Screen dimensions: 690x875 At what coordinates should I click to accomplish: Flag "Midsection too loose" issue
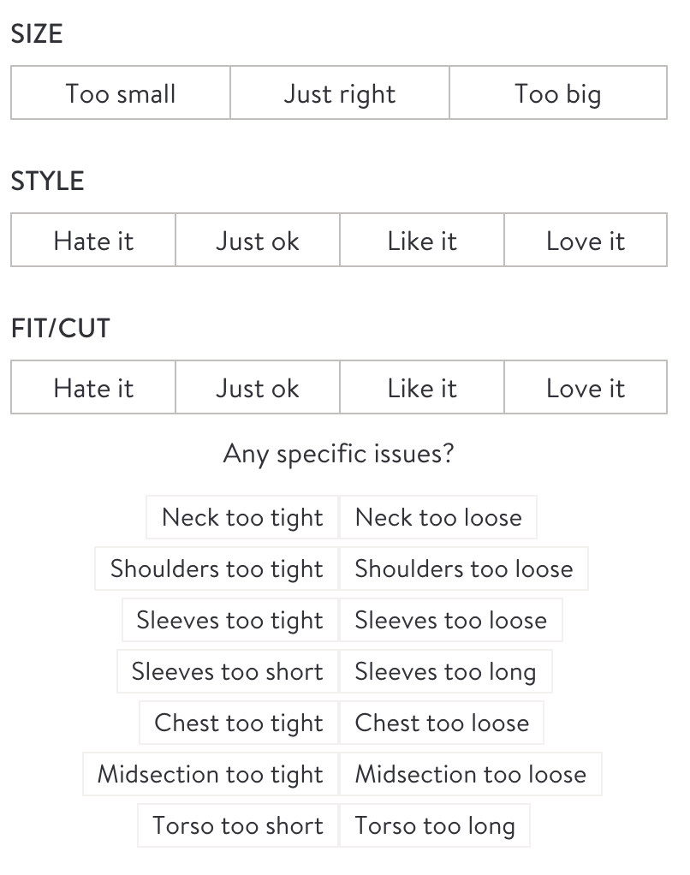pos(471,774)
